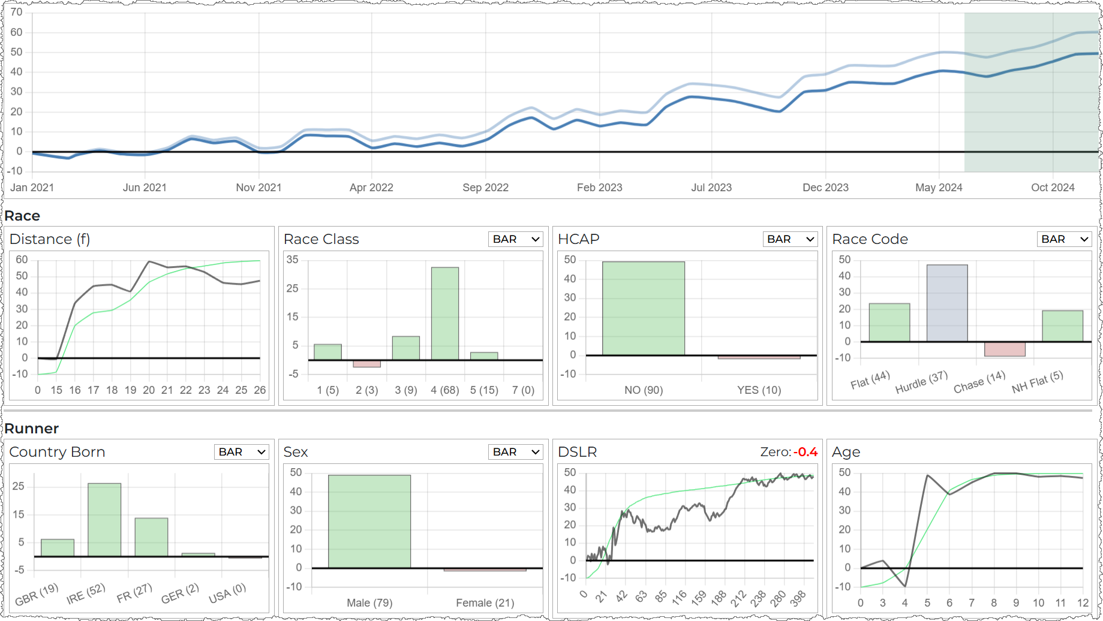Click the HCAP YES (10) bar
The width and height of the screenshot is (1103, 621).
(759, 357)
